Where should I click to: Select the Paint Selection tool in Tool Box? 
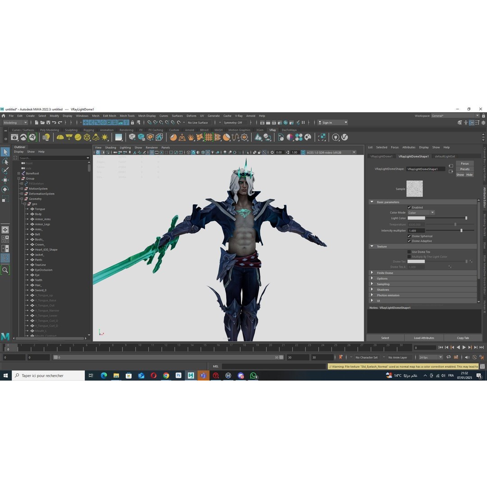(x=5, y=171)
